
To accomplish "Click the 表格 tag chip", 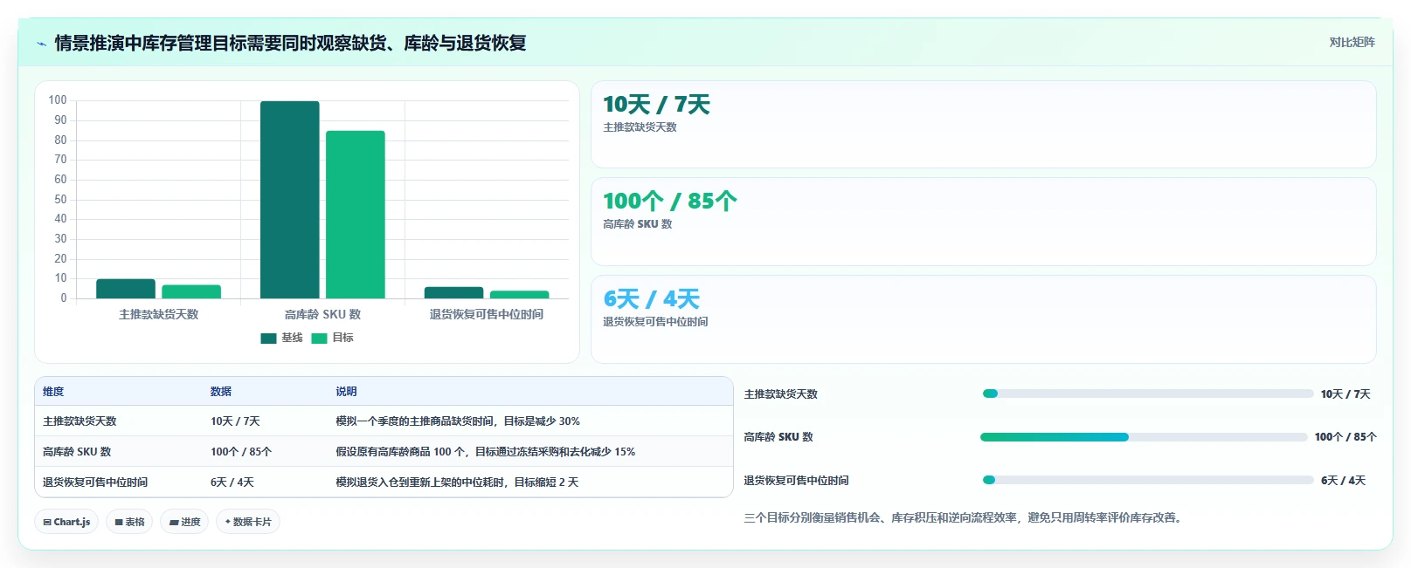I will (x=129, y=522).
